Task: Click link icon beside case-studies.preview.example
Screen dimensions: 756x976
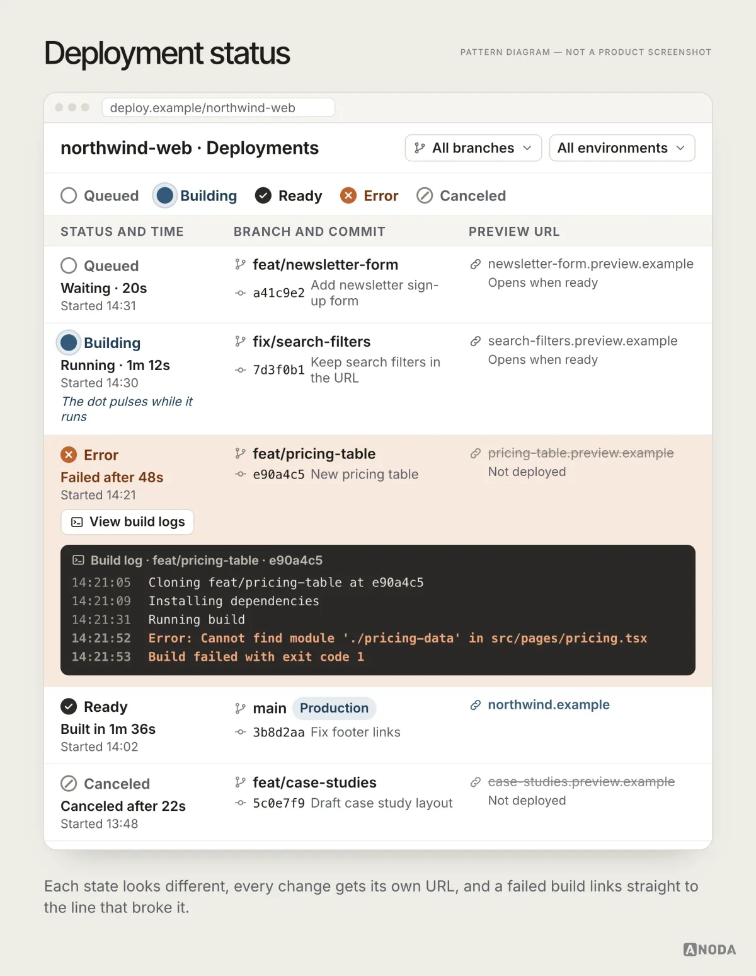Action: (476, 782)
